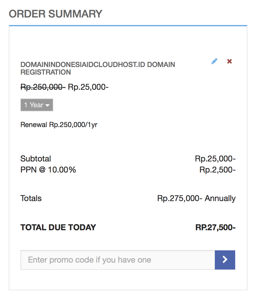Click the PPN @ 10.00% label

[x=48, y=170]
